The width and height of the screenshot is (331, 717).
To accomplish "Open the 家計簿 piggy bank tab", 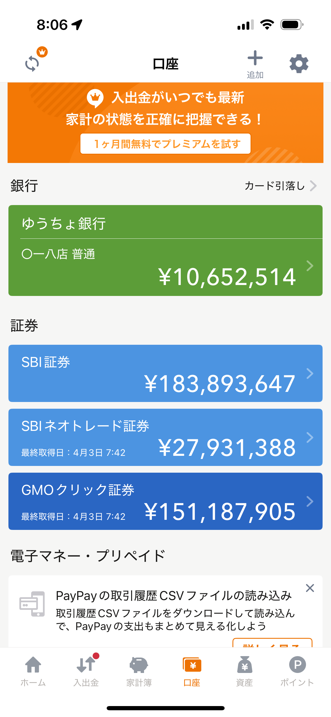I will (x=139, y=671).
